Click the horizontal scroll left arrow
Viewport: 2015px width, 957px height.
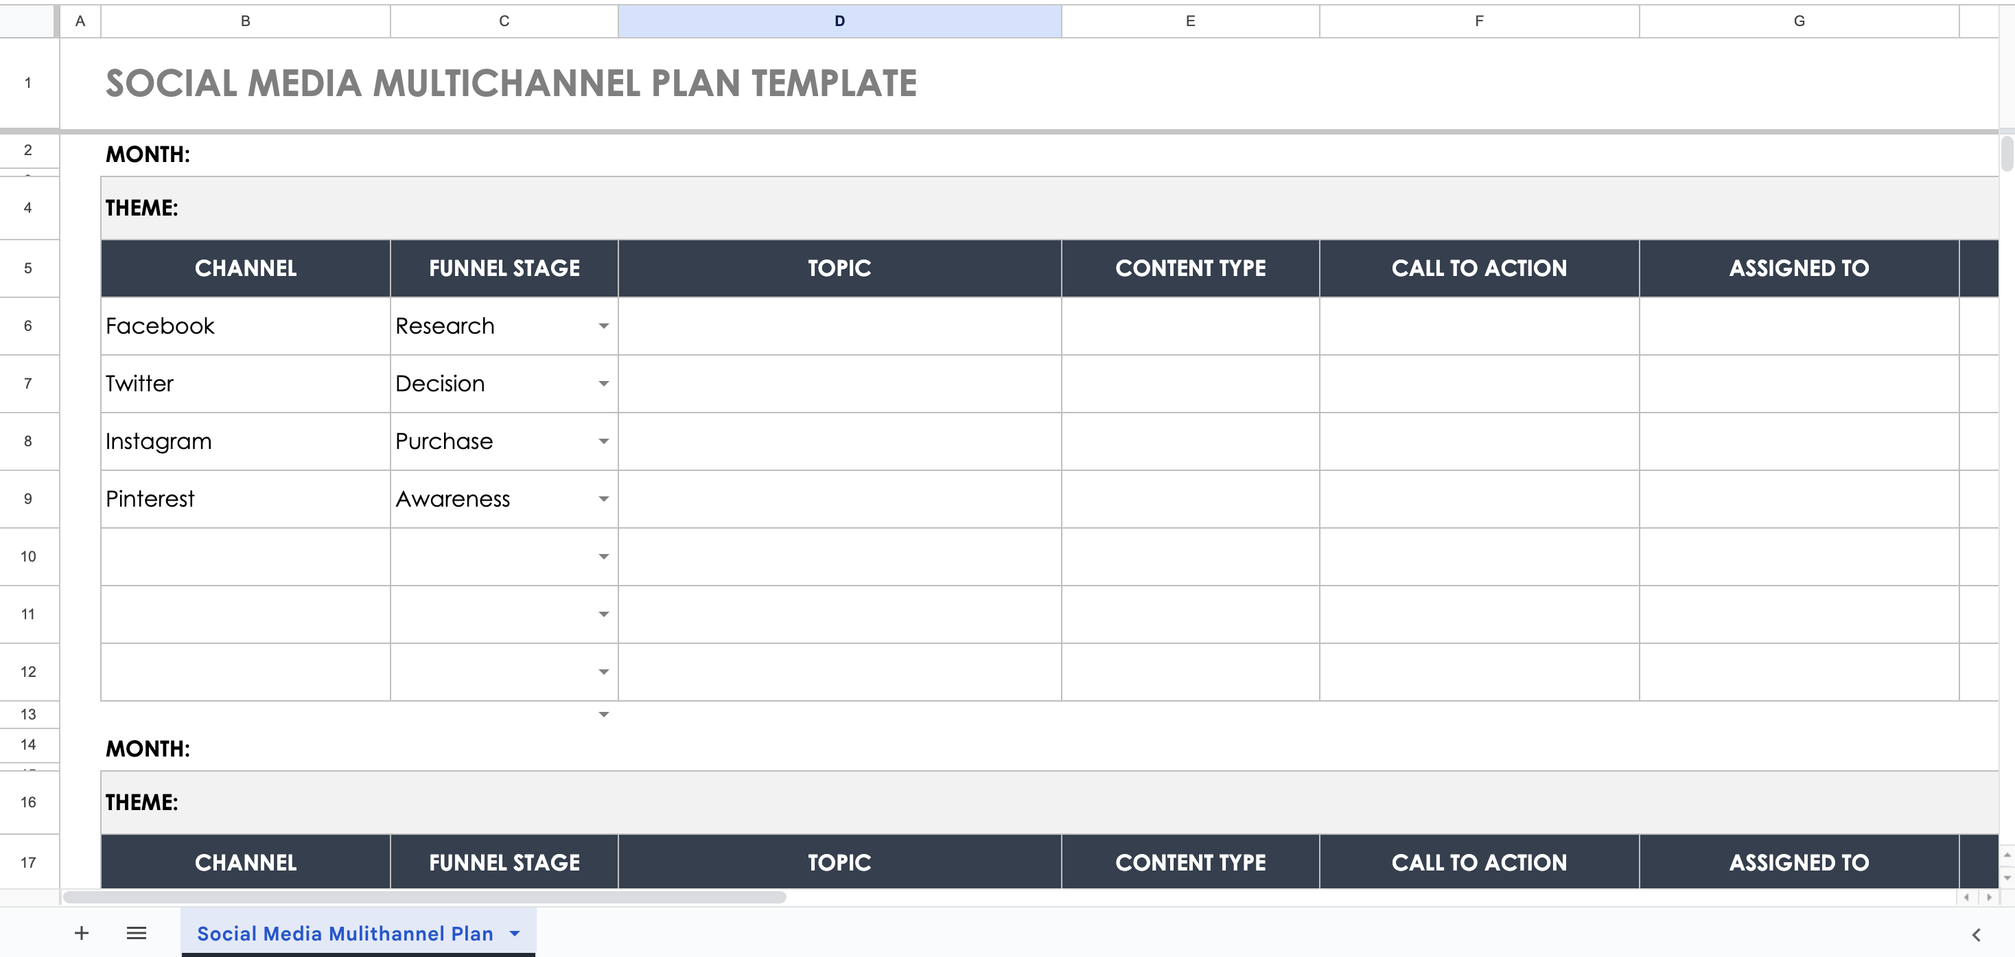click(1966, 897)
